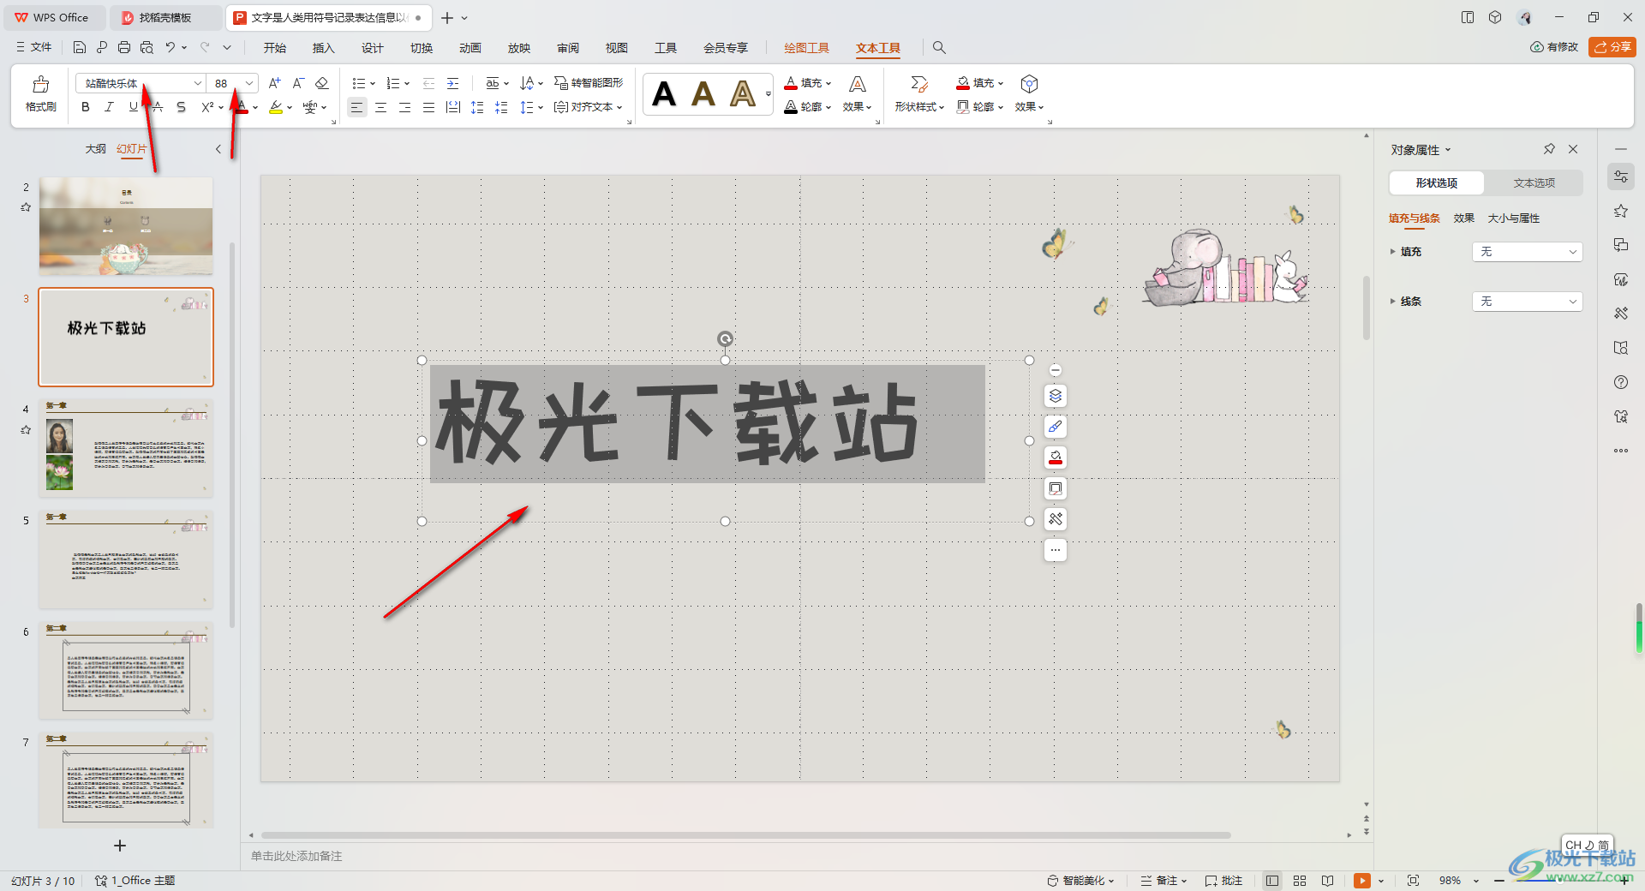The image size is (1645, 891).
Task: Open the 开始 ribbon tab
Action: [275, 48]
